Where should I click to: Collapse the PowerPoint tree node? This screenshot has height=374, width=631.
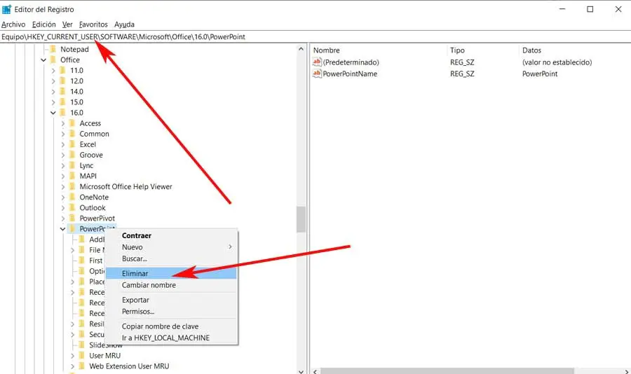coord(63,229)
